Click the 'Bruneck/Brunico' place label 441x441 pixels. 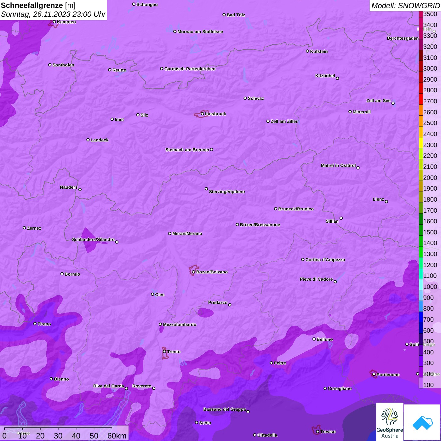(x=296, y=209)
